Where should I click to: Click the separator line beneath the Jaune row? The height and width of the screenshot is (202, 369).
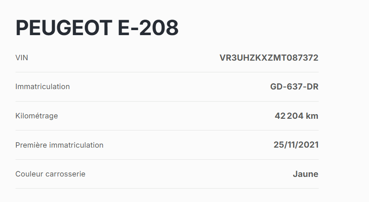(167, 188)
